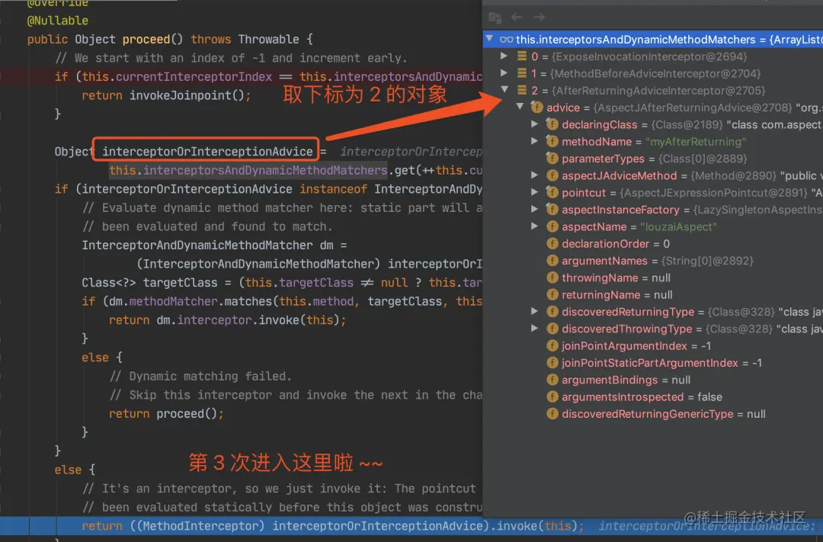Select the returningName = null row

653,295
